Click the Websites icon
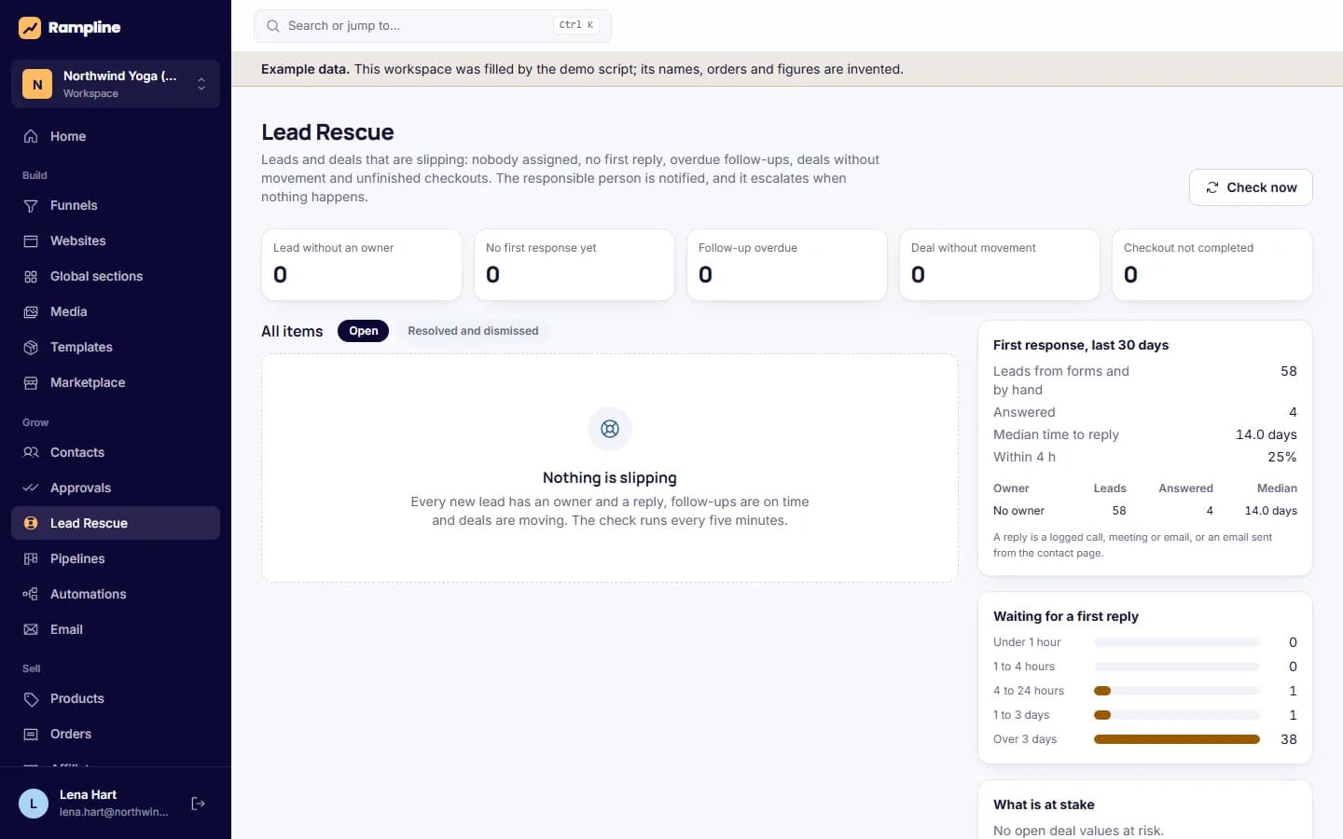 31,241
